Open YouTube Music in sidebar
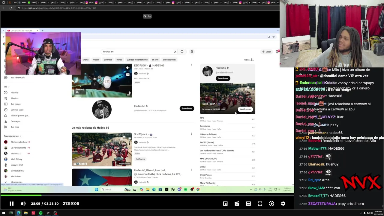This screenshot has width=384, height=216. [17, 77]
